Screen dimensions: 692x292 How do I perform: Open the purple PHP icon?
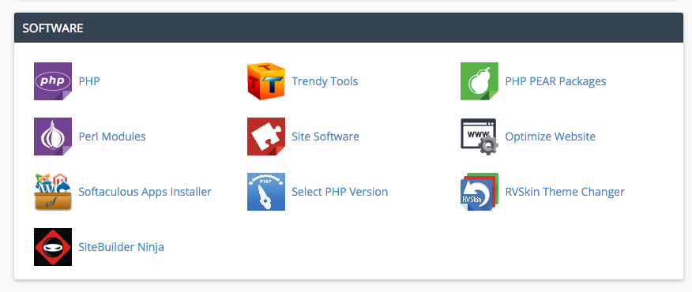(x=53, y=81)
